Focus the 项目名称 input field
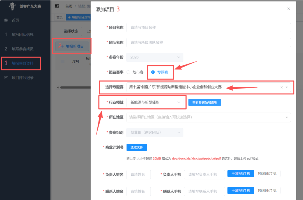303x200 pixels. click(208, 27)
